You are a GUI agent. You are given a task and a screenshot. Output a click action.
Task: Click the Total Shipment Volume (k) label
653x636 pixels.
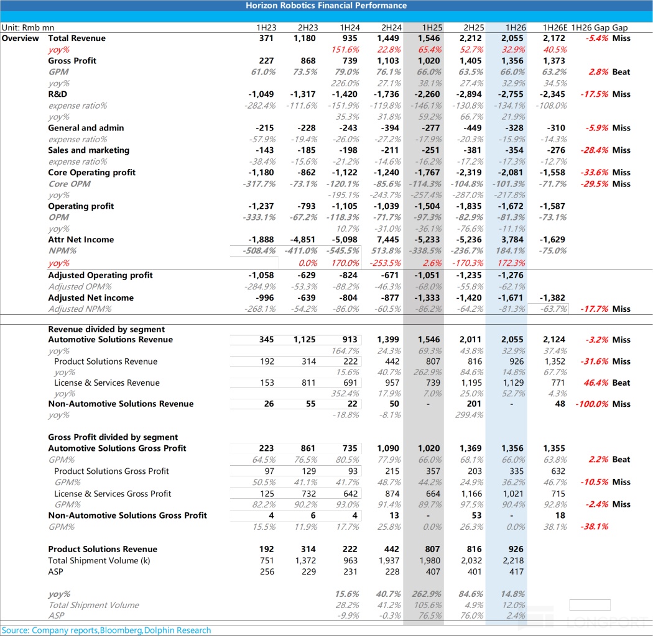(99, 561)
